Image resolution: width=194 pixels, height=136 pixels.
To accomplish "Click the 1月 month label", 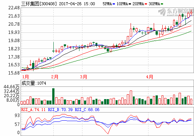I will (x=25, y=77).
